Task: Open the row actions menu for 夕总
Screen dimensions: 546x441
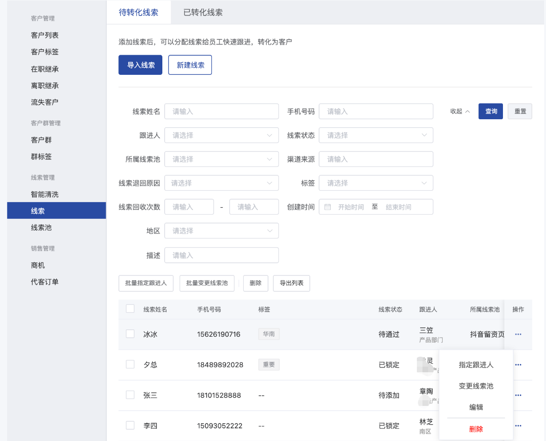Action: [518, 365]
